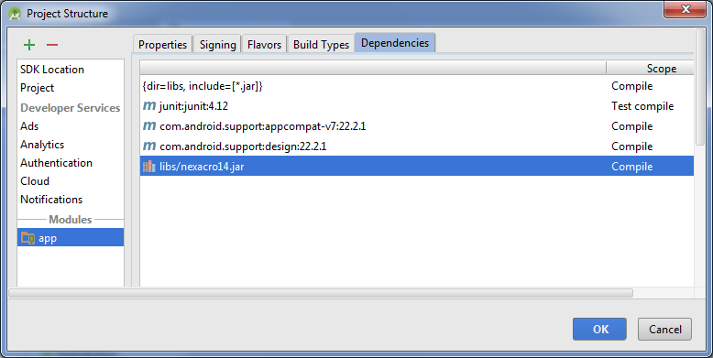Open the Flavors tab
This screenshot has width=713, height=358.
264,45
